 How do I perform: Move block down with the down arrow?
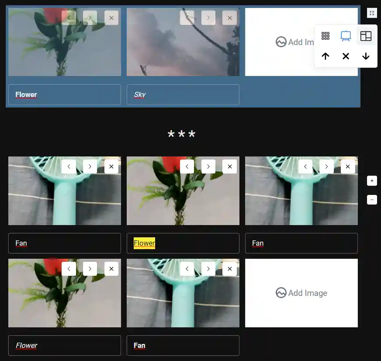point(366,56)
